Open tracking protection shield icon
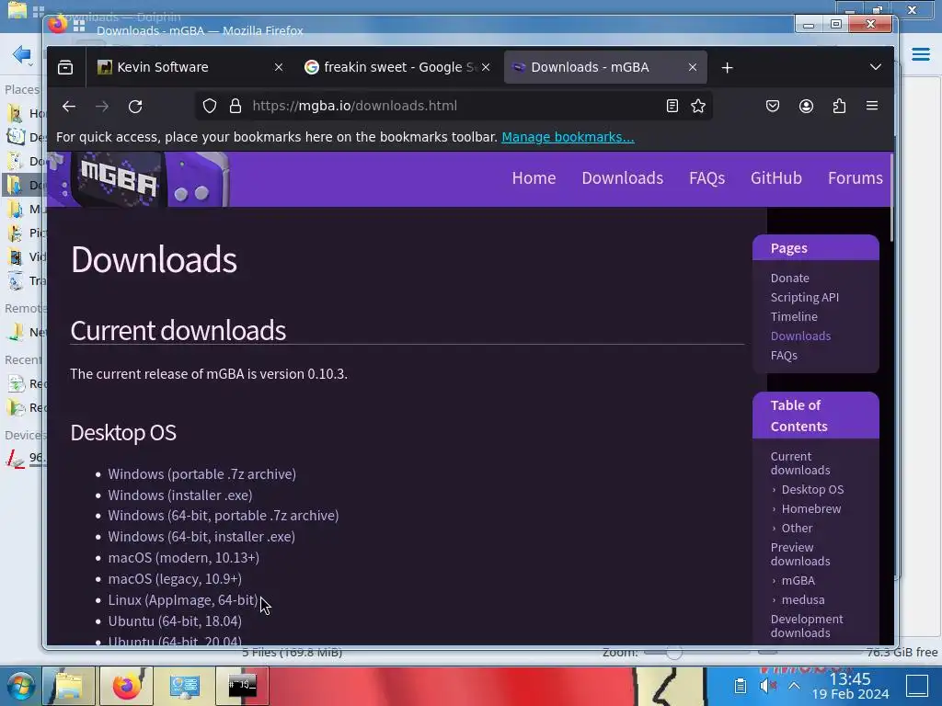This screenshot has width=942, height=706. coord(209,107)
